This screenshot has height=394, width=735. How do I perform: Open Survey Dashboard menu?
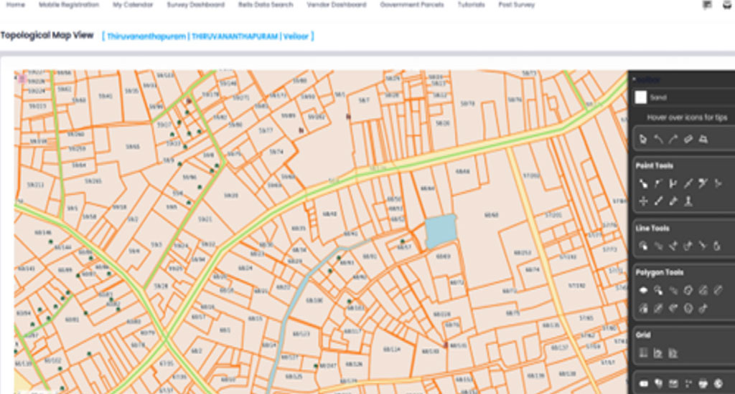(195, 5)
